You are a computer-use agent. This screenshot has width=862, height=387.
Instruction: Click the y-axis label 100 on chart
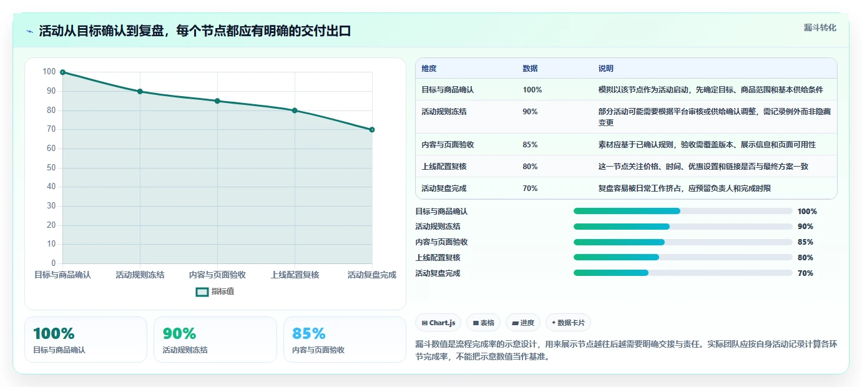(x=49, y=72)
